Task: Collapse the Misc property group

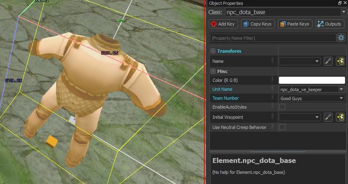Action: pos(213,71)
